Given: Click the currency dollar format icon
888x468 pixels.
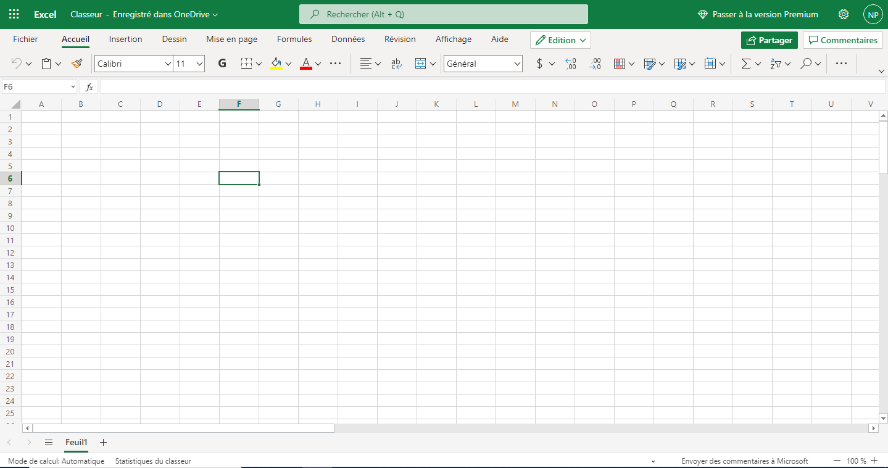Looking at the screenshot, I should pos(540,64).
